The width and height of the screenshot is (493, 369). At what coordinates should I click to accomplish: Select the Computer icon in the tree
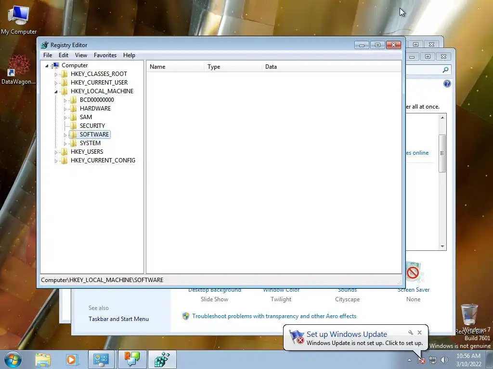pos(55,65)
